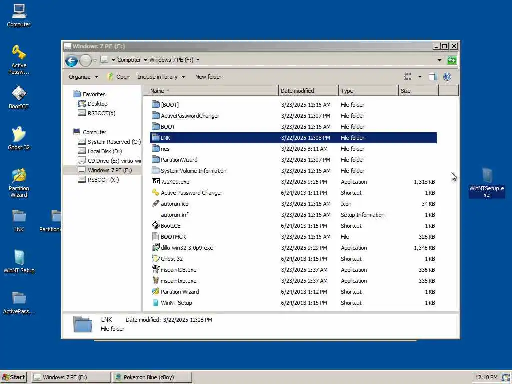This screenshot has height=384, width=512.
Task: Select the Ghost 32 desktop icon
Action: (x=19, y=138)
